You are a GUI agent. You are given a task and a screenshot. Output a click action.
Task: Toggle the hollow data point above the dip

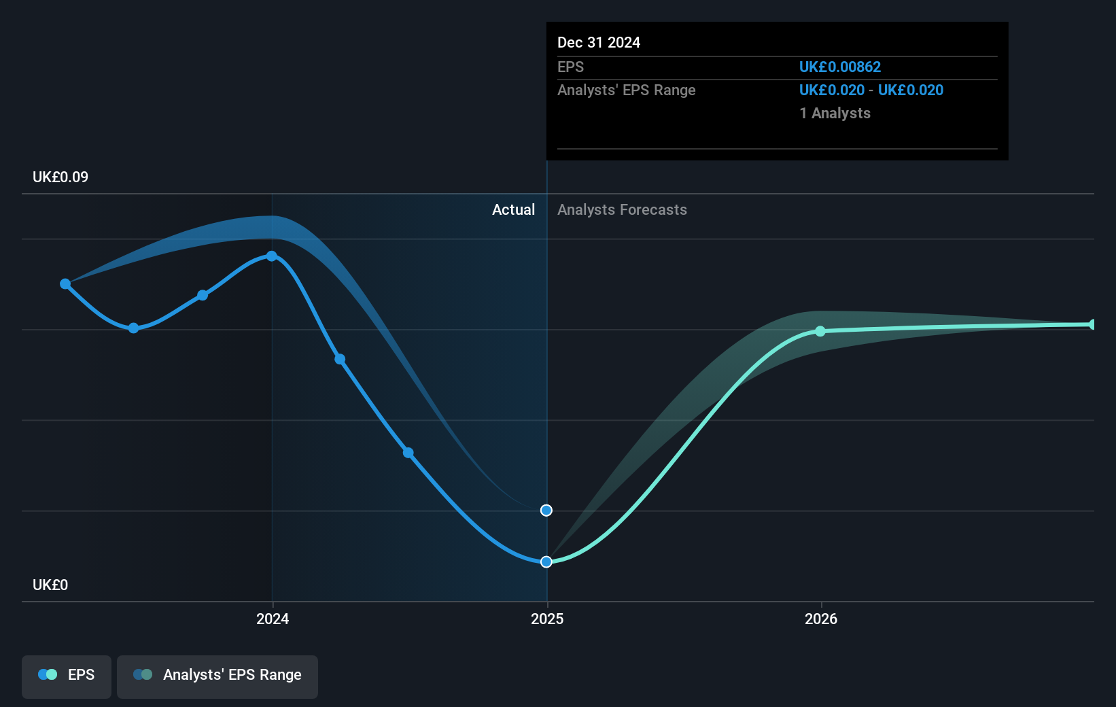coord(546,510)
